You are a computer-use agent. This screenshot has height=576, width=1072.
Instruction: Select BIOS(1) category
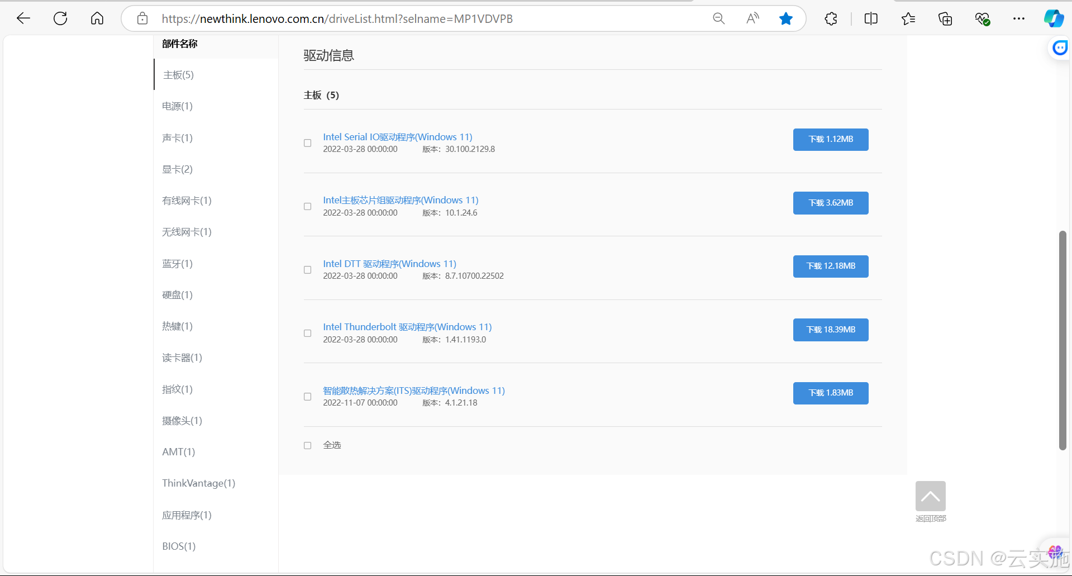[x=179, y=546]
